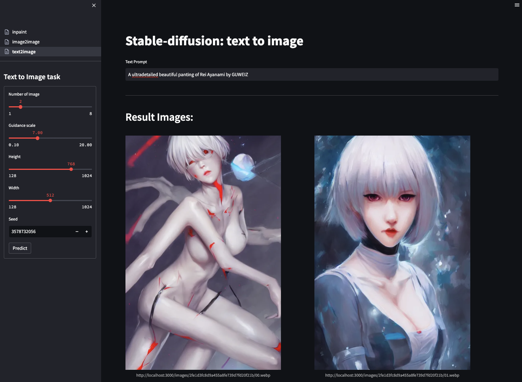Image resolution: width=522 pixels, height=382 pixels.
Task: Open the hamburger menu icon
Action: (517, 5)
